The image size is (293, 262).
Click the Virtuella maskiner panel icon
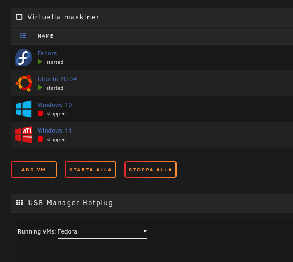(19, 17)
